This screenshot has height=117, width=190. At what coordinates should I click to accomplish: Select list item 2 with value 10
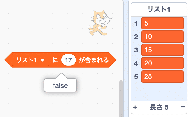tap(162, 37)
